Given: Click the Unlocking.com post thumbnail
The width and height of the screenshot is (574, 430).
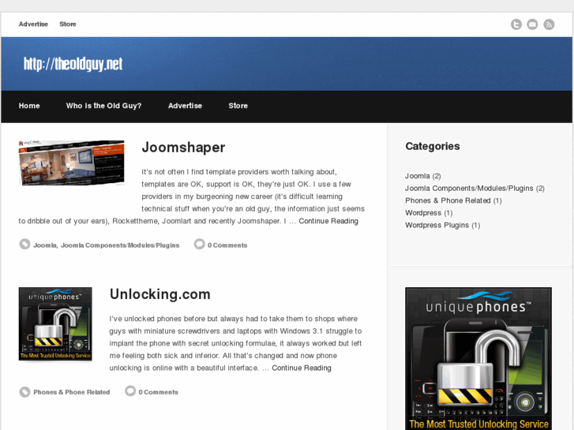Looking at the screenshot, I should click(x=55, y=323).
